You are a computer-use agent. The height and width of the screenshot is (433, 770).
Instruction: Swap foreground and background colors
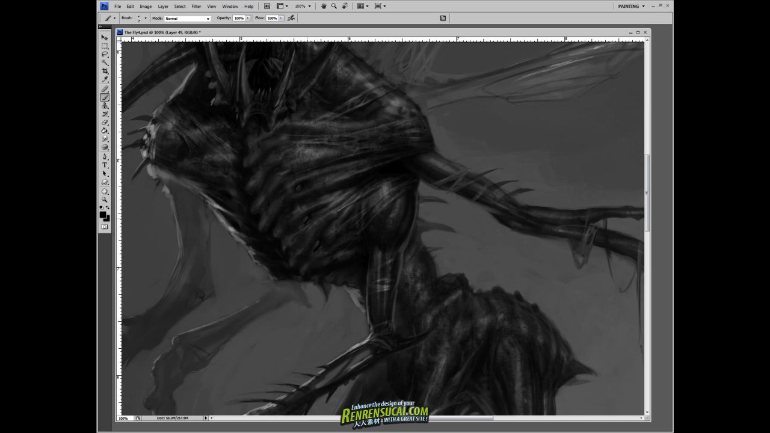point(108,208)
